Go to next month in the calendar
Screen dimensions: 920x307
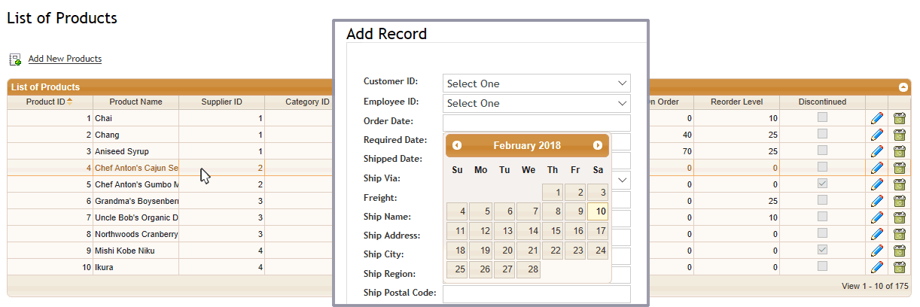[x=598, y=145]
